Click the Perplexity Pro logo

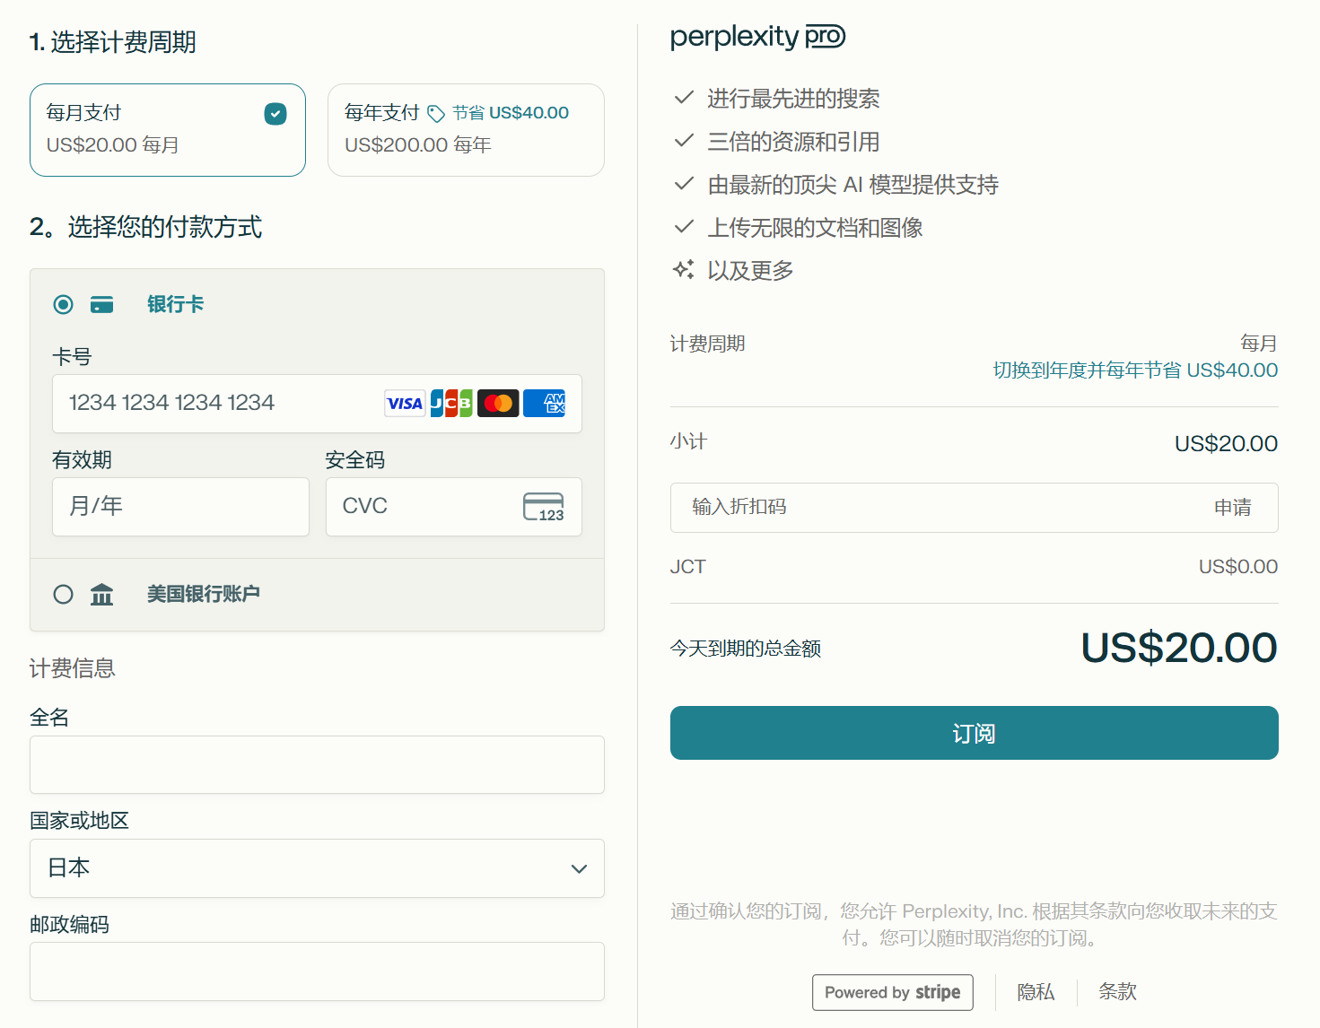758,37
